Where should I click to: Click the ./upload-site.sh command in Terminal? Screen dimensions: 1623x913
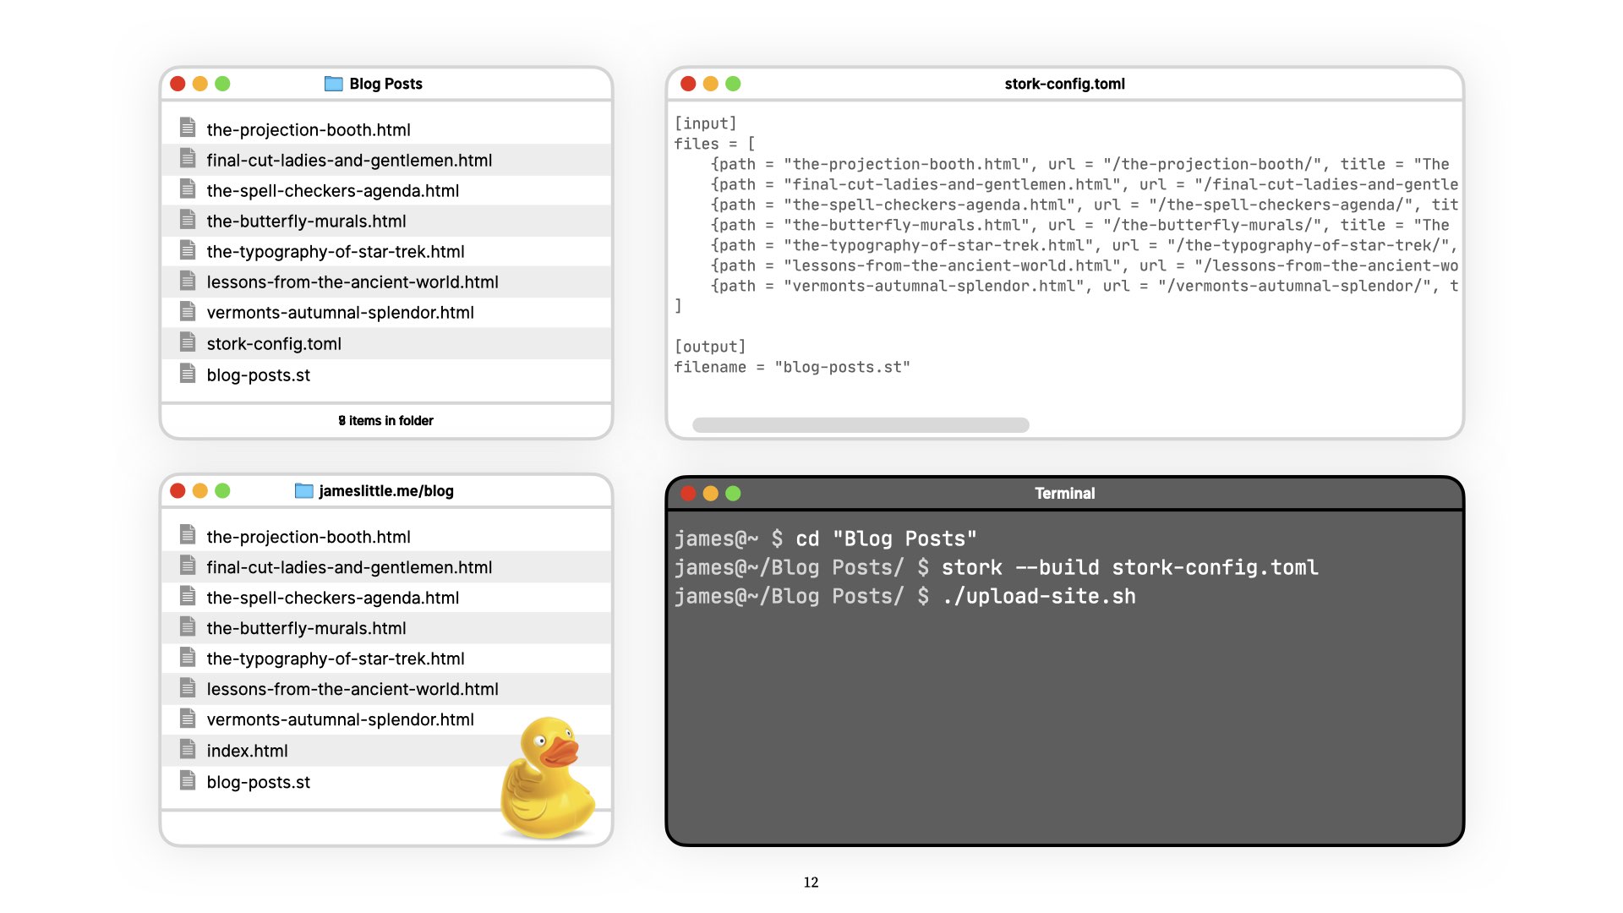click(x=1038, y=596)
